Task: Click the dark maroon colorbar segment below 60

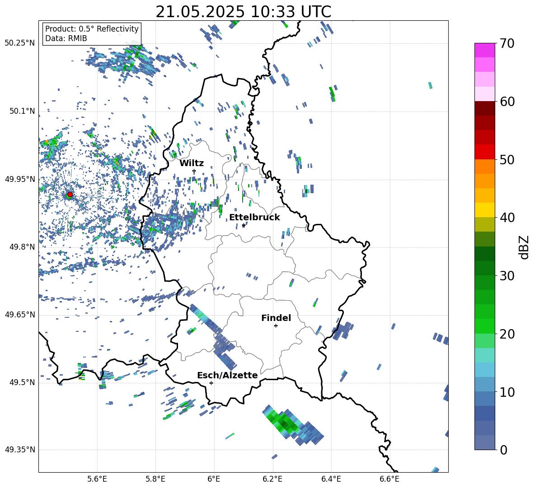Action: pos(484,108)
